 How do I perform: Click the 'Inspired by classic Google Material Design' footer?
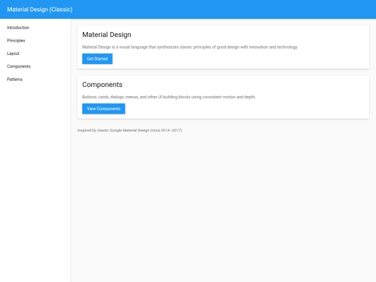click(130, 130)
